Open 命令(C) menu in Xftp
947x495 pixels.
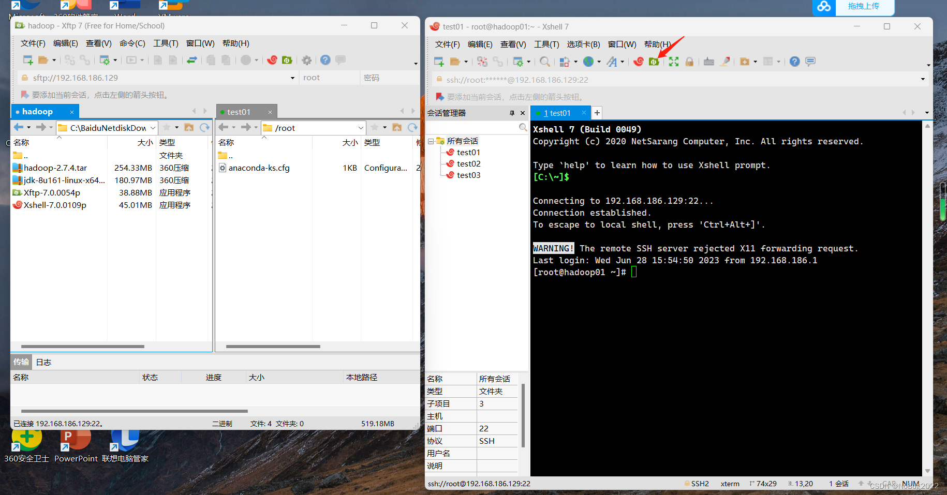132,43
